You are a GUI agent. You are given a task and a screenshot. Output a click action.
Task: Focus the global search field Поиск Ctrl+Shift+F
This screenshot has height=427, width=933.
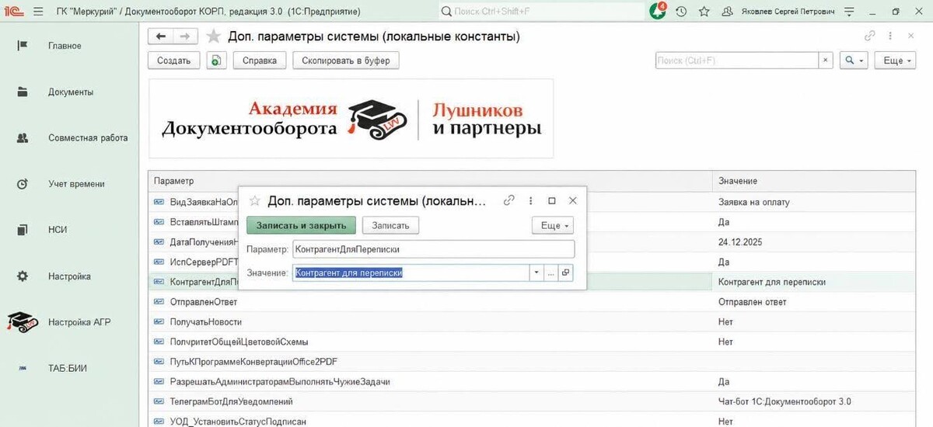tap(540, 12)
